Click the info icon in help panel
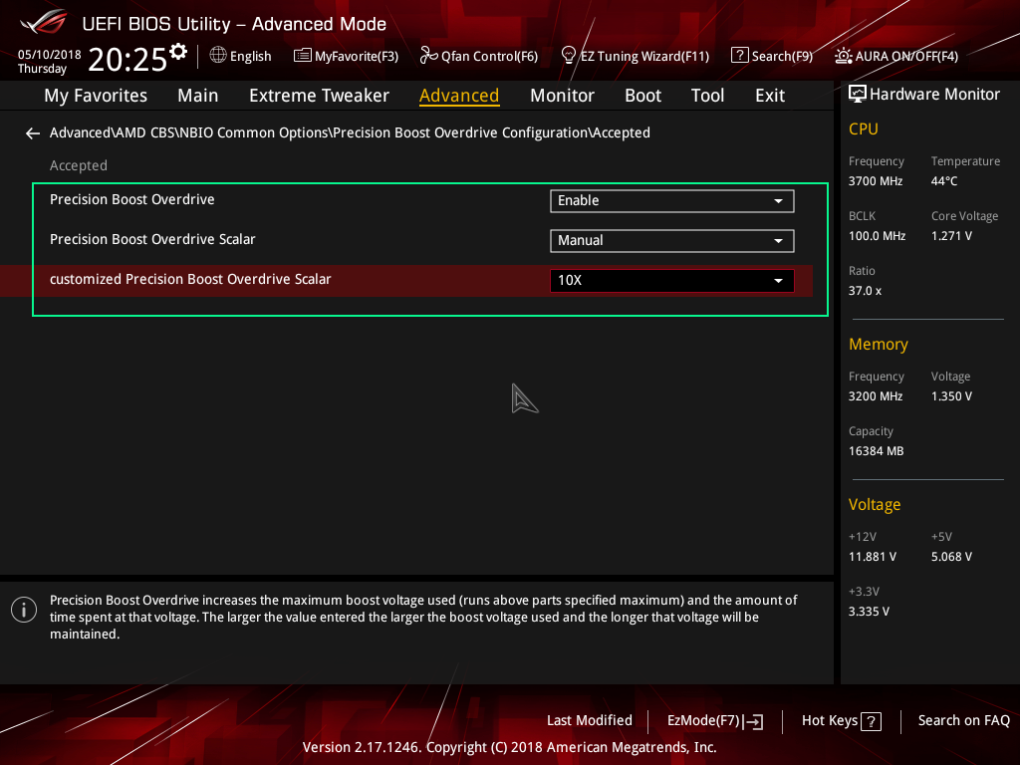 pos(24,610)
